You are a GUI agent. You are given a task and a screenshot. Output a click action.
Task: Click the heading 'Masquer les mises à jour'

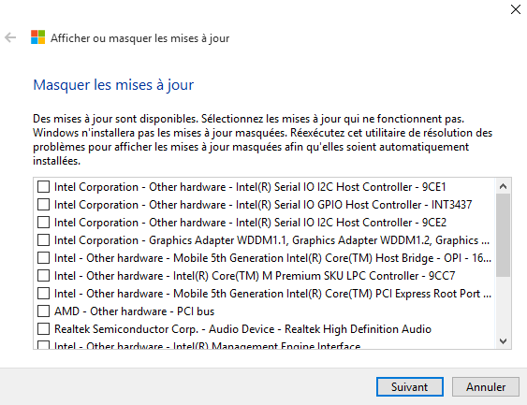click(x=113, y=84)
